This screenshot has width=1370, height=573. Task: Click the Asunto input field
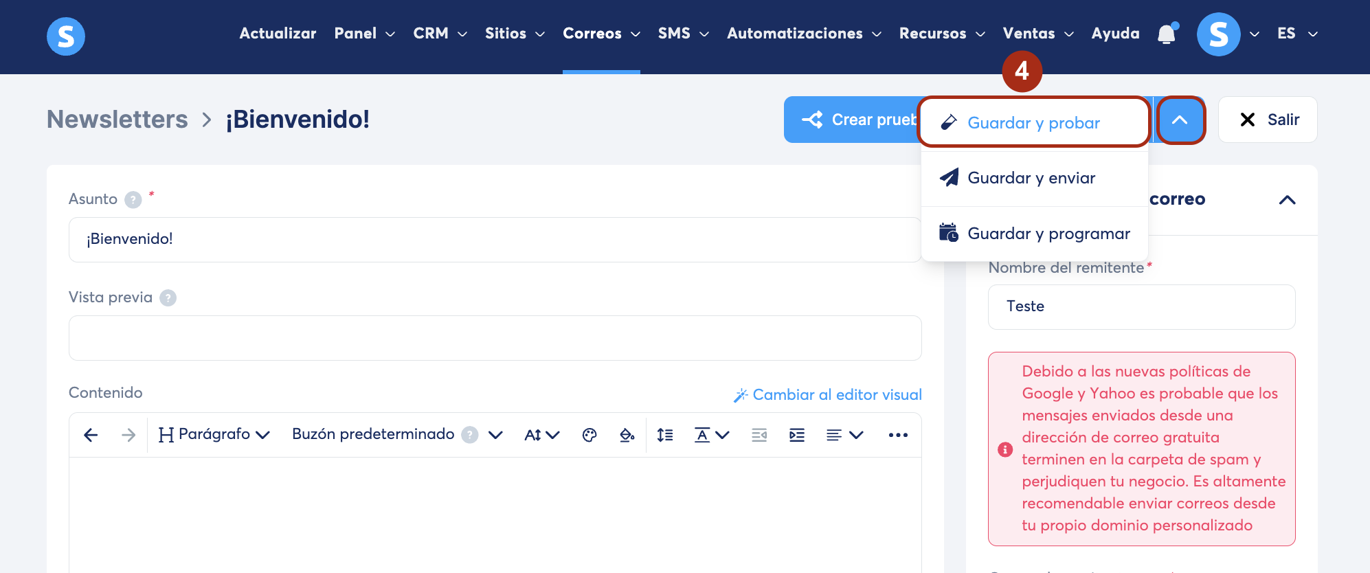495,240
